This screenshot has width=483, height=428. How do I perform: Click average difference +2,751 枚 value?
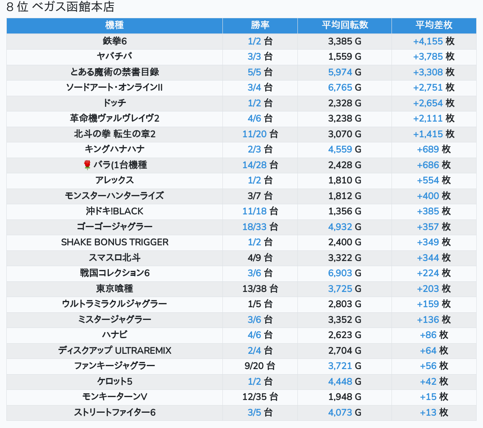(434, 88)
